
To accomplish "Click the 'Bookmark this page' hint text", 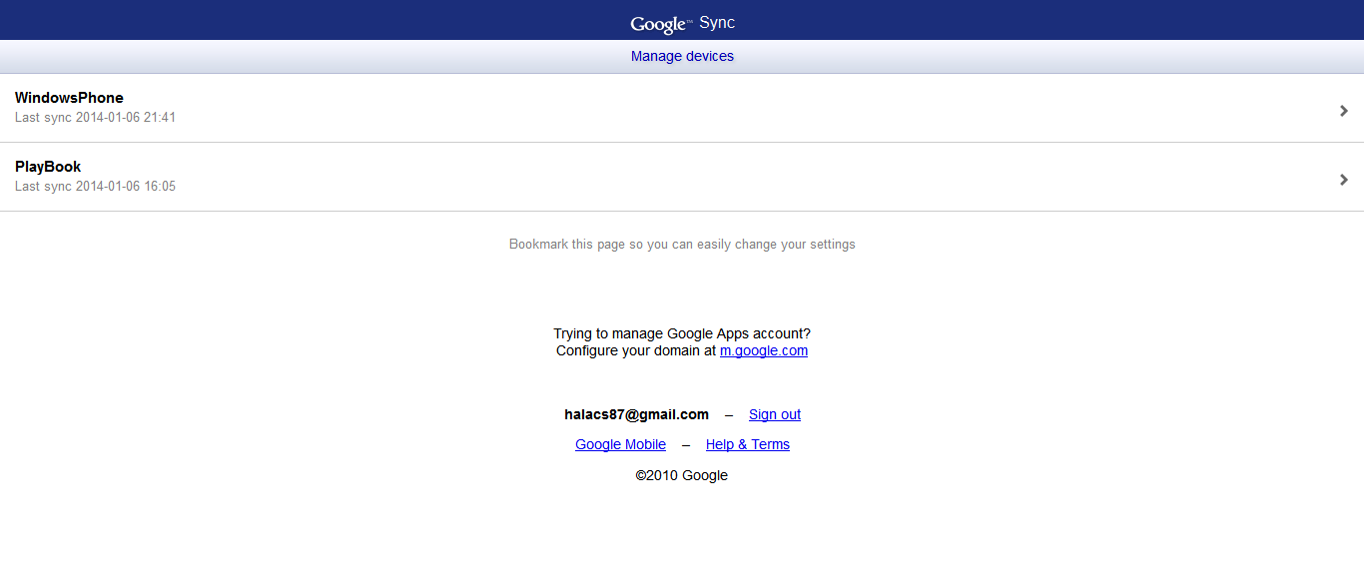I will (x=682, y=245).
